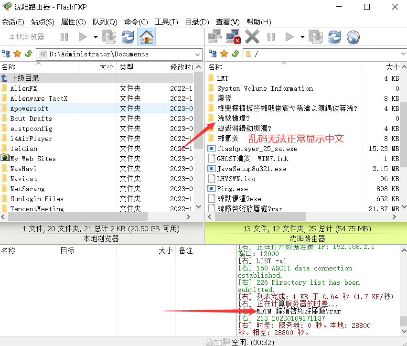
Task: Open the local transfer play dropdown arrow
Action: click(96, 37)
